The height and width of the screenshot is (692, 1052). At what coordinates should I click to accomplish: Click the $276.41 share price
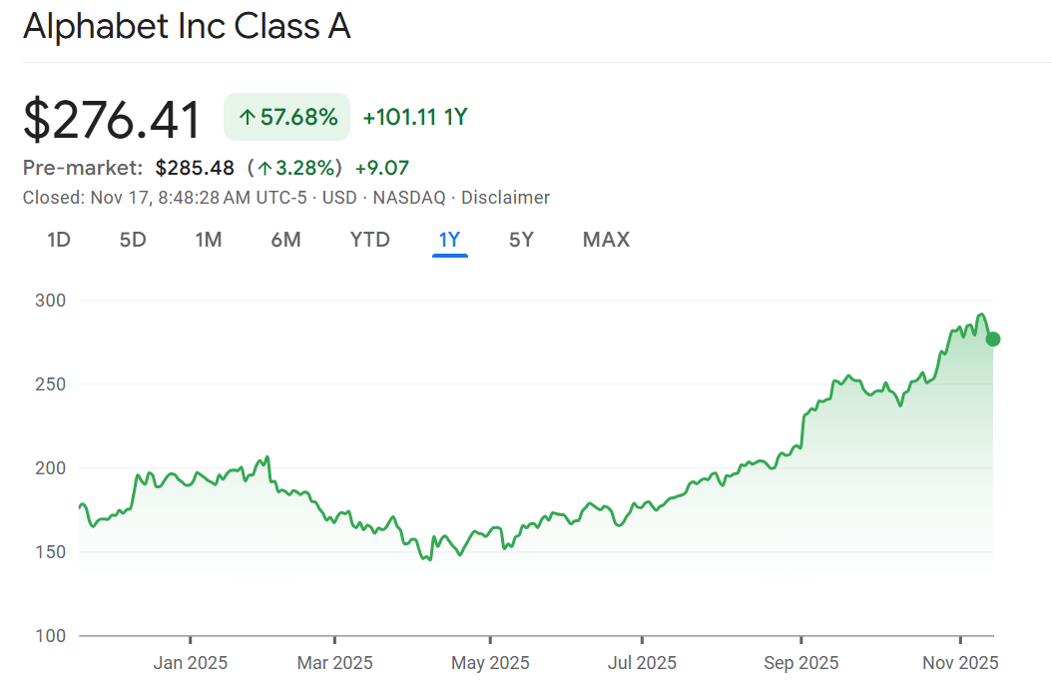112,120
